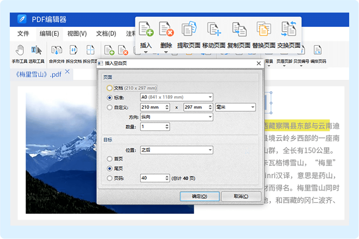Image resolution: width=359 pixels, height=239 pixels.
Task: Select the Hand tool (手形工具)
Action: click(x=20, y=50)
